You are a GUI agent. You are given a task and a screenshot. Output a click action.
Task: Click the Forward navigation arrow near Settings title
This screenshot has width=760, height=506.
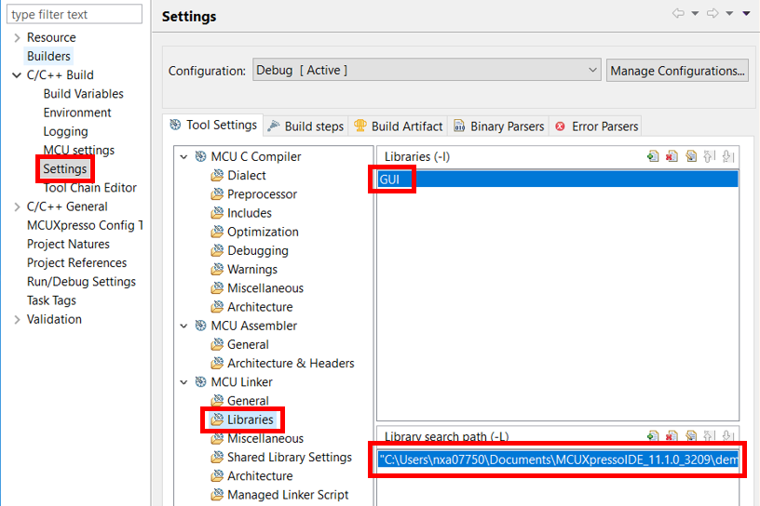coord(712,14)
